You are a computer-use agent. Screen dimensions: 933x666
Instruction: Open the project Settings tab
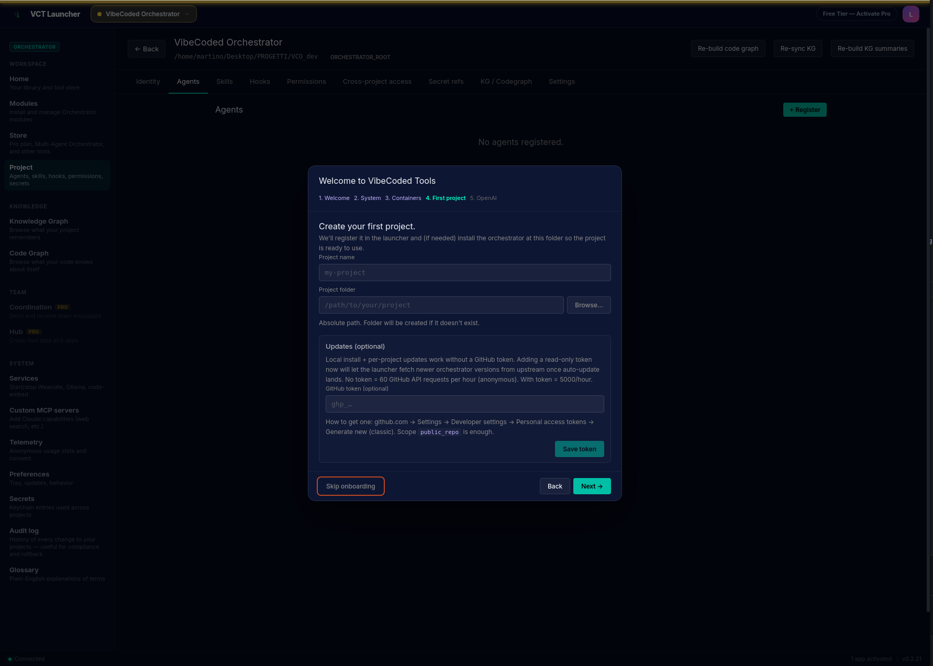[x=562, y=82]
